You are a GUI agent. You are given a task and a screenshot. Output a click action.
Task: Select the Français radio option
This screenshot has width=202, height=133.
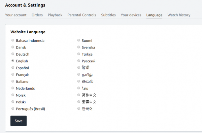point(13,74)
